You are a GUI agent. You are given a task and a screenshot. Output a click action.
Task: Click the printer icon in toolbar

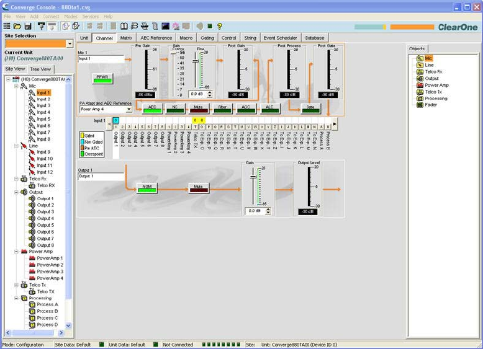coord(144,26)
